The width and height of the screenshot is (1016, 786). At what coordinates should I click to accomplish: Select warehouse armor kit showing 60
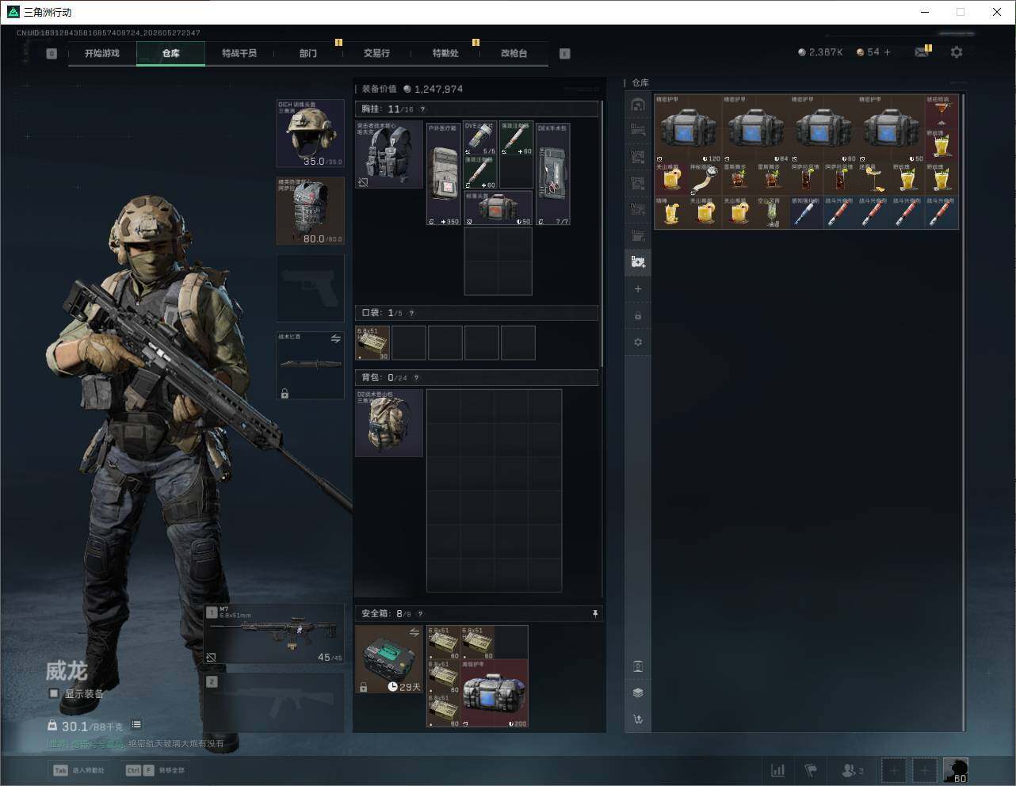click(823, 128)
